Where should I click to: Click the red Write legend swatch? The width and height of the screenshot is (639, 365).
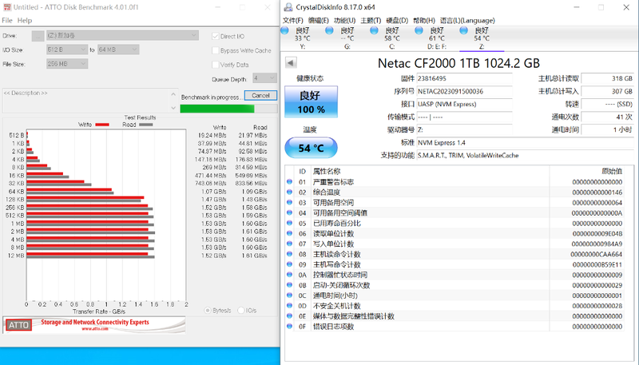point(102,125)
